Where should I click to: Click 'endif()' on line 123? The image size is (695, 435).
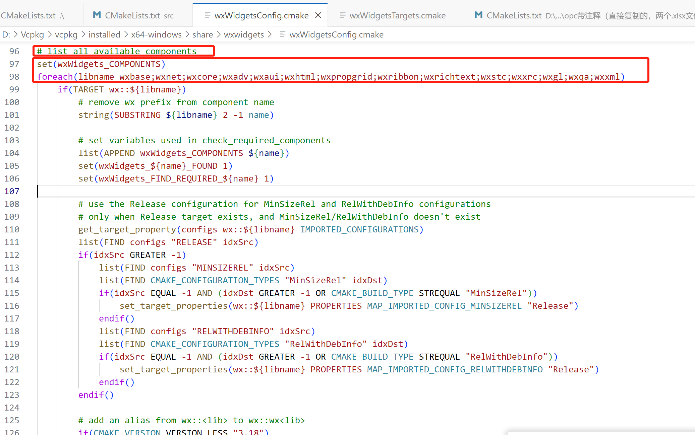pyautogui.click(x=96, y=395)
